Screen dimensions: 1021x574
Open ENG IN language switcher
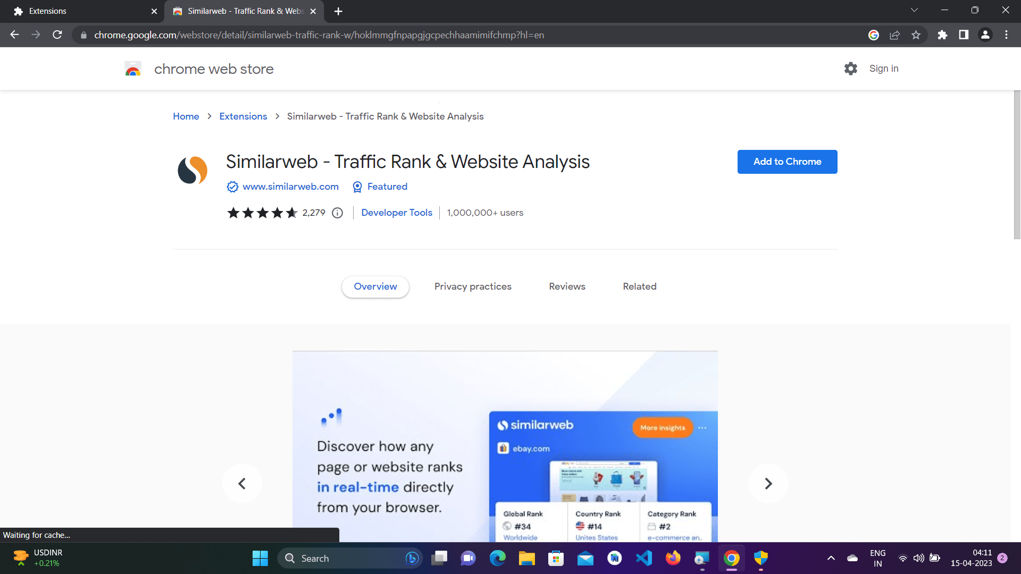point(877,558)
